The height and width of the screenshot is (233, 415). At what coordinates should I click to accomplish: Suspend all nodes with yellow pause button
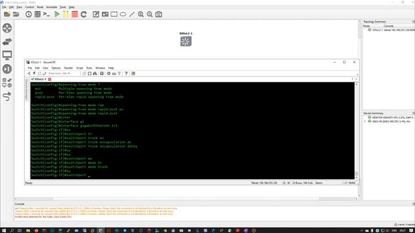point(65,14)
